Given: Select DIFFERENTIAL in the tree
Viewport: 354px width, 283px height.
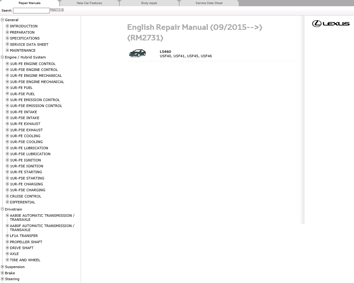Looking at the screenshot, I should 22,202.
